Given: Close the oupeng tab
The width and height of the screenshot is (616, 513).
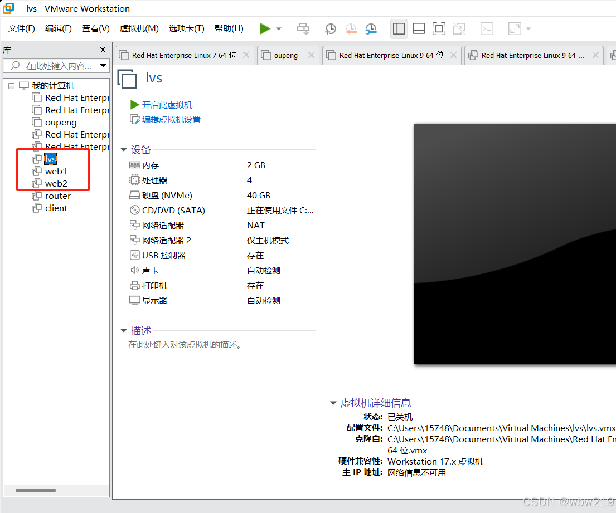Looking at the screenshot, I should point(311,55).
